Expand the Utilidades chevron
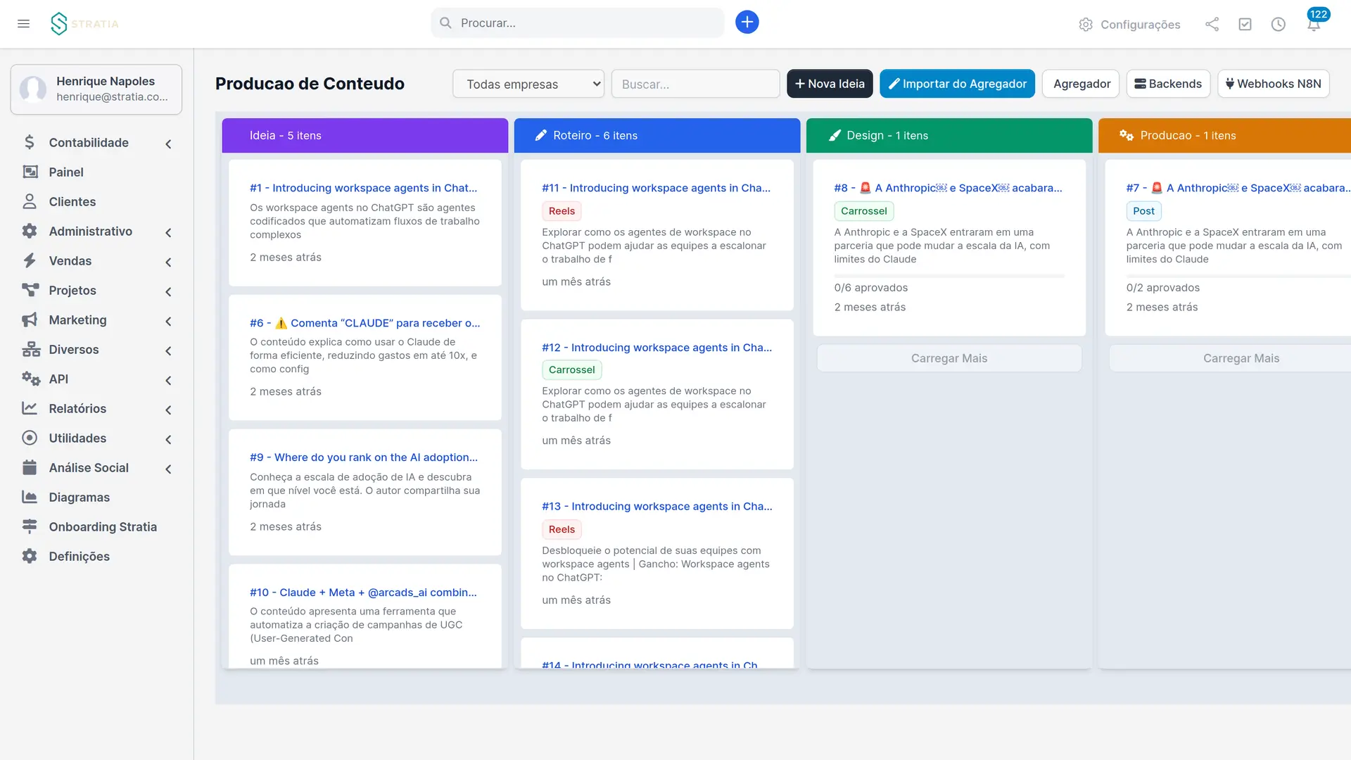Screen dimensions: 1351x760 point(168,440)
